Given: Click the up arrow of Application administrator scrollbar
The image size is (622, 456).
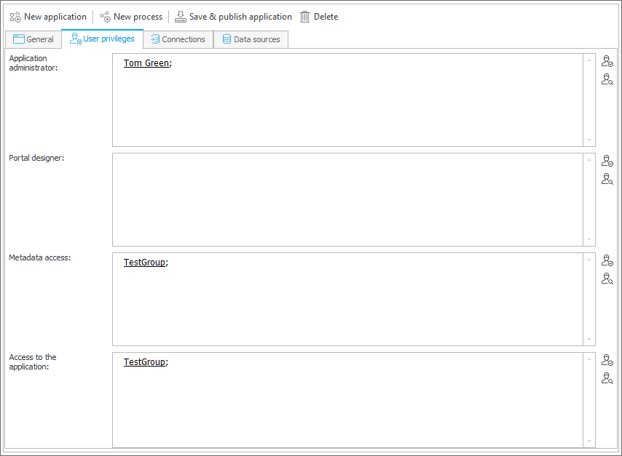Looking at the screenshot, I should tap(589, 60).
